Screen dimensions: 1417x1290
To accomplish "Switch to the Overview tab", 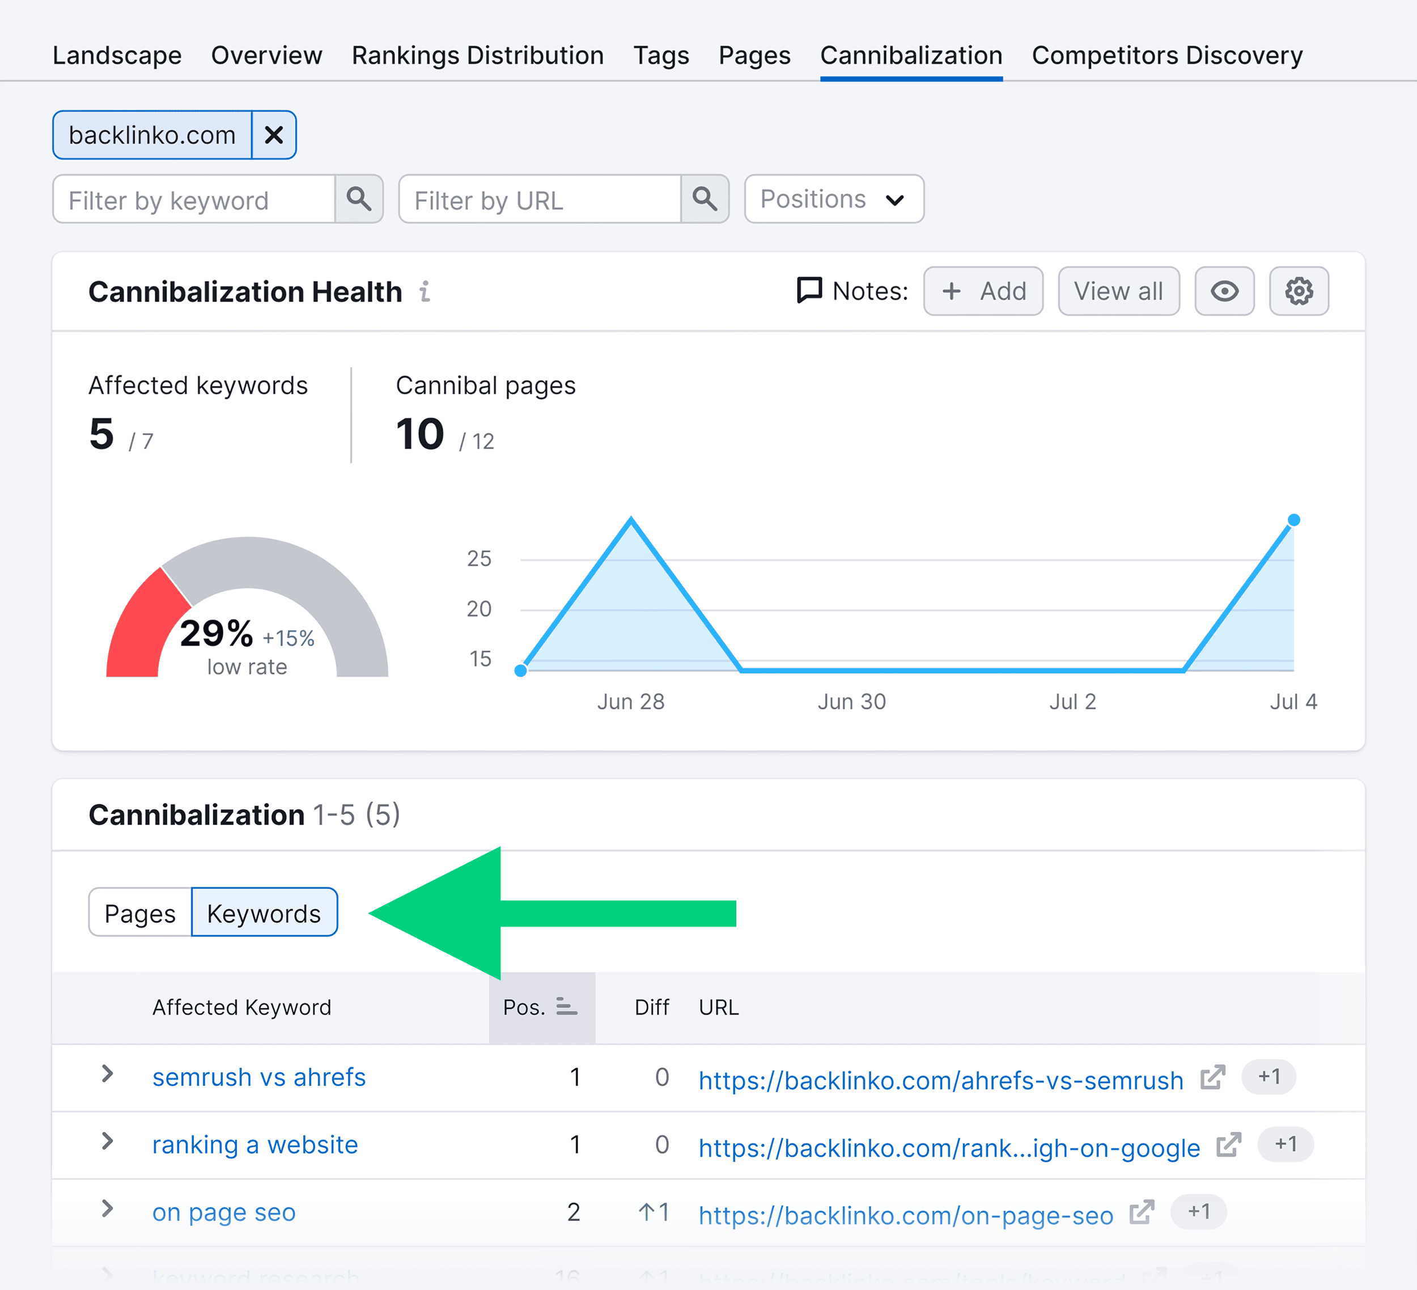I will [x=266, y=55].
